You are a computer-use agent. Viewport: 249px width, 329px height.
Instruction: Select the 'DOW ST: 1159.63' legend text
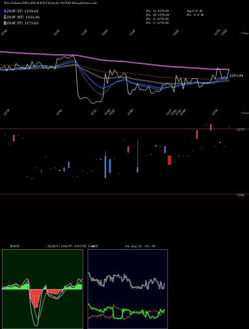(x=22, y=11)
